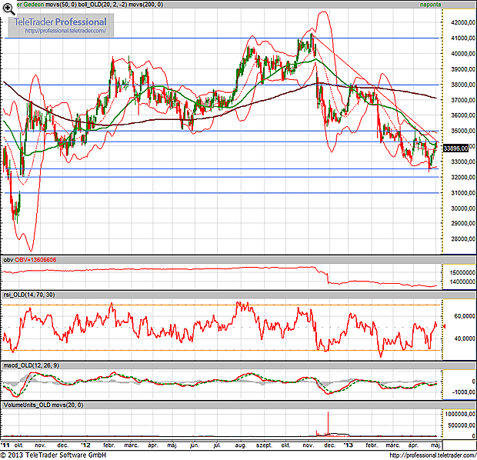477x460 pixels.
Task: Select the 'macd_OLD(12, 26, 9)' panel header
Action: tap(32, 365)
